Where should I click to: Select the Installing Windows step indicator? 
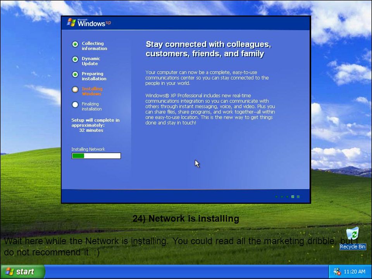pos(75,90)
